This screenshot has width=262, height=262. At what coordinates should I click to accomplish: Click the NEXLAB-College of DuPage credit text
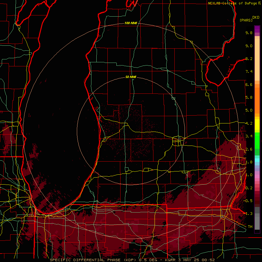(x=233, y=3)
